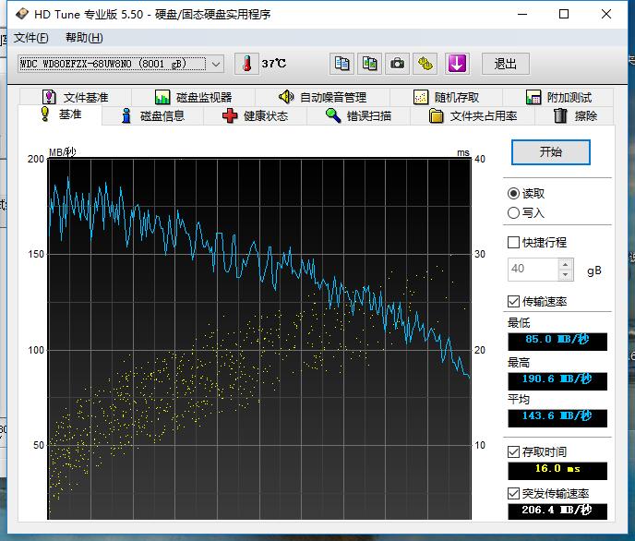Open the 磁盘监视器 tab

click(193, 97)
